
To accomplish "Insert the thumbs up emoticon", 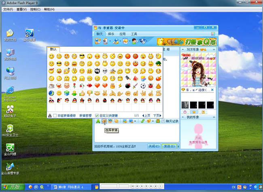I will (x=82, y=93).
